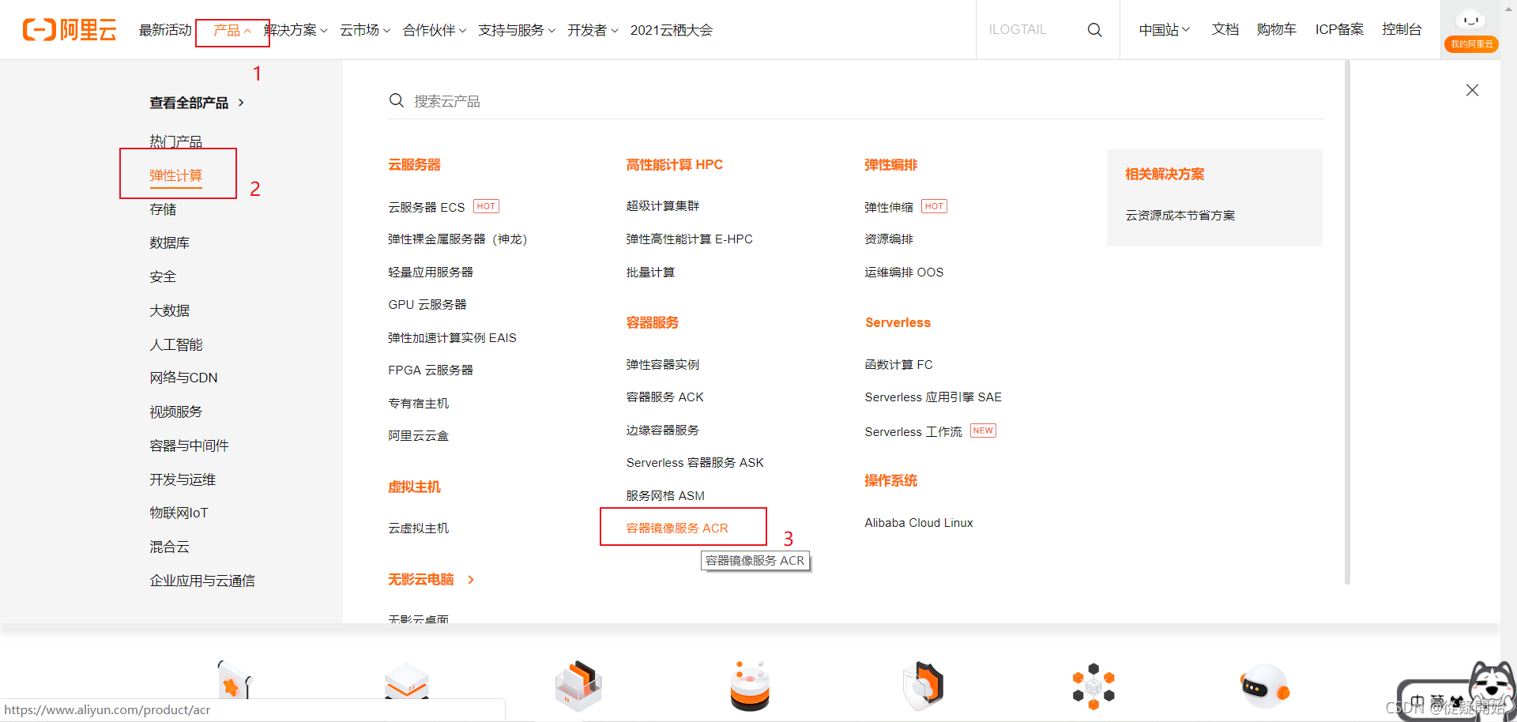Open 函数计算 FC link
Image resolution: width=1517 pixels, height=722 pixels.
pyautogui.click(x=898, y=364)
